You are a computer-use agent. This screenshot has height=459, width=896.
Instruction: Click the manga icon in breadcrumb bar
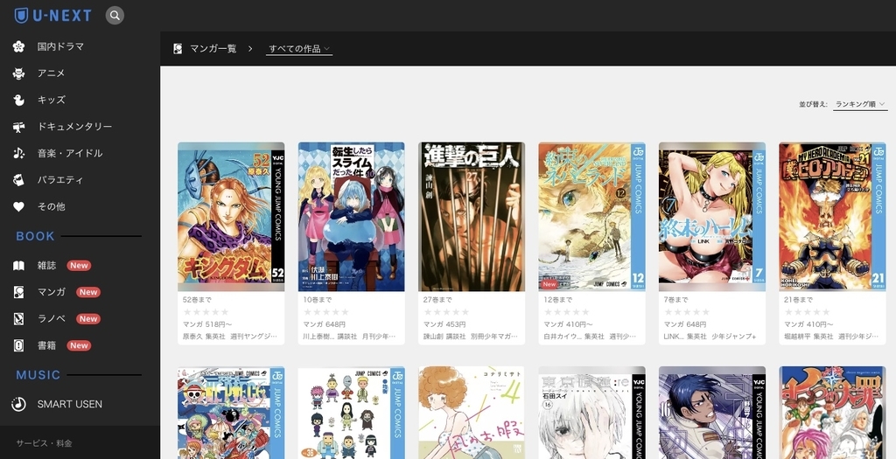pyautogui.click(x=178, y=49)
